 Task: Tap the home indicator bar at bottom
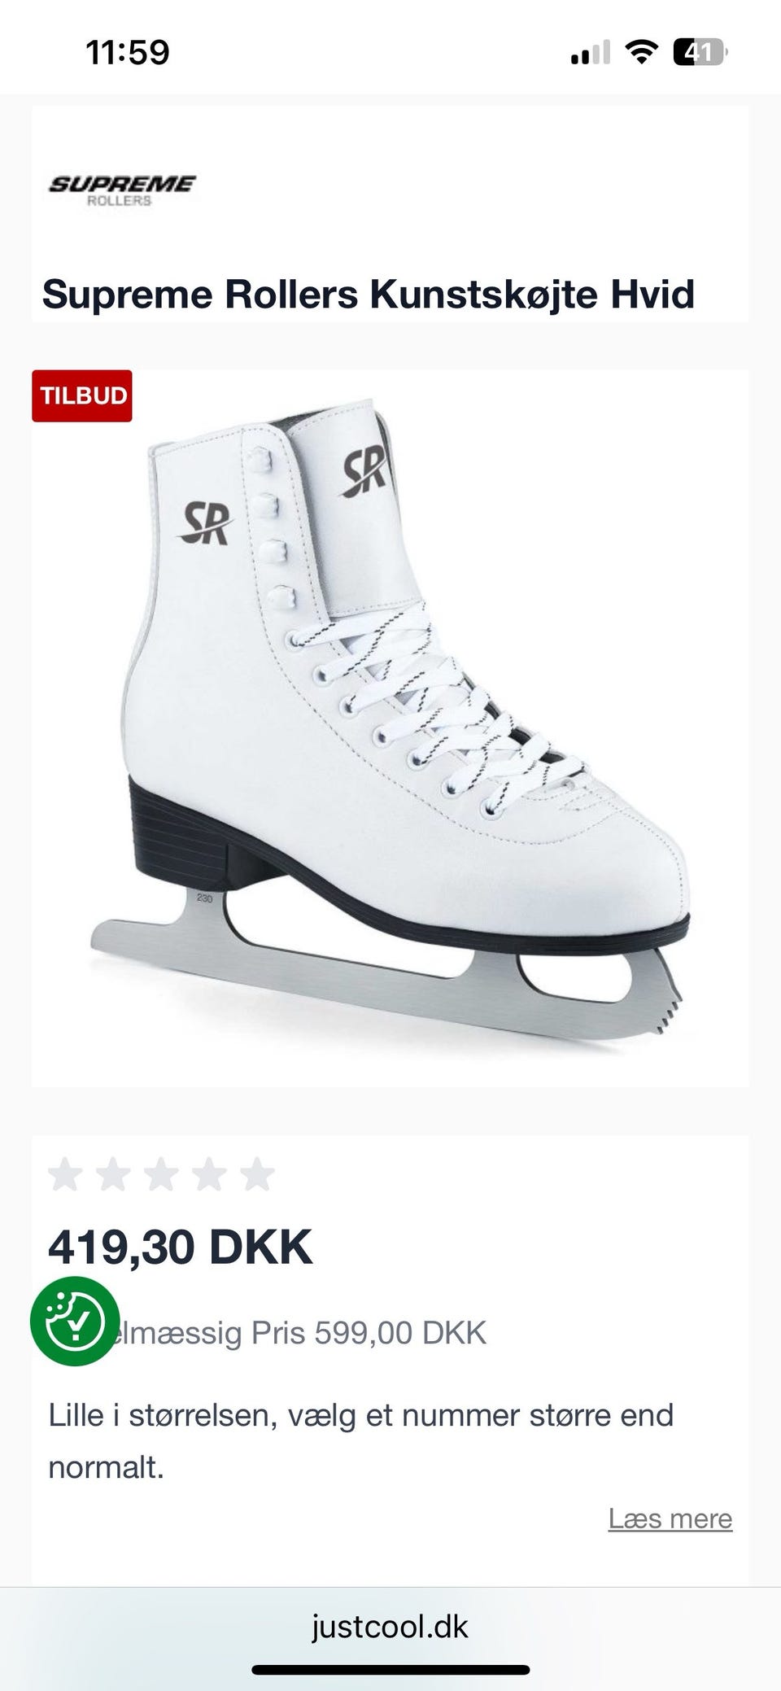coord(390,1670)
